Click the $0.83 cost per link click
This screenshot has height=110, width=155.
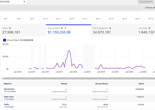106,104
